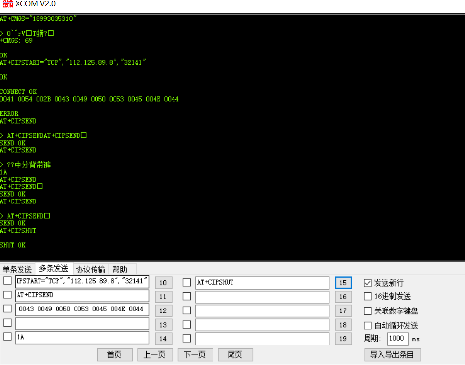This screenshot has width=465, height=365.
Task: Toggle the 16进制发送 checkbox
Action: click(x=368, y=296)
